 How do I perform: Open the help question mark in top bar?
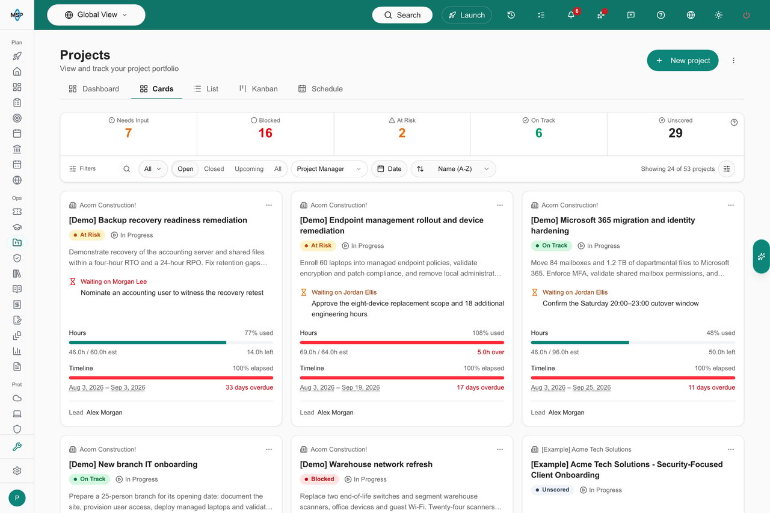coord(661,15)
